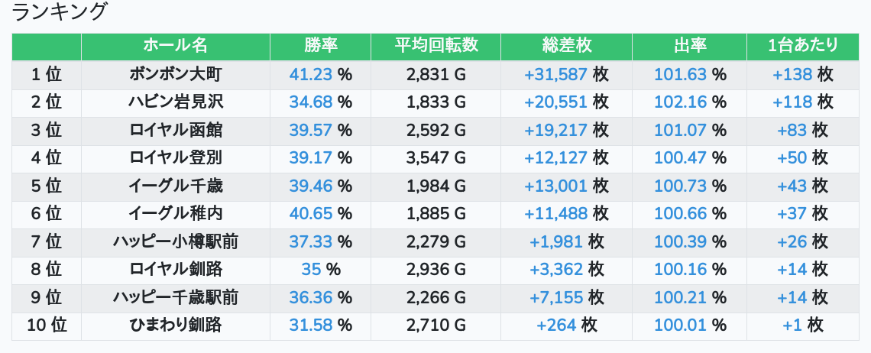871x353 pixels.
Task: Click the 勝率 column header
Action: 320,46
